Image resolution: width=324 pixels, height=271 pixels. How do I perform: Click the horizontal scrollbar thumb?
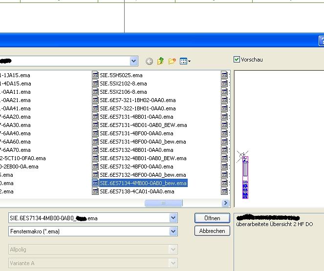click(163, 203)
